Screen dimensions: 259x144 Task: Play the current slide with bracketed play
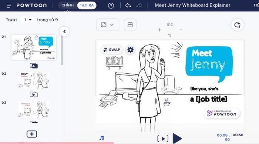(163, 138)
